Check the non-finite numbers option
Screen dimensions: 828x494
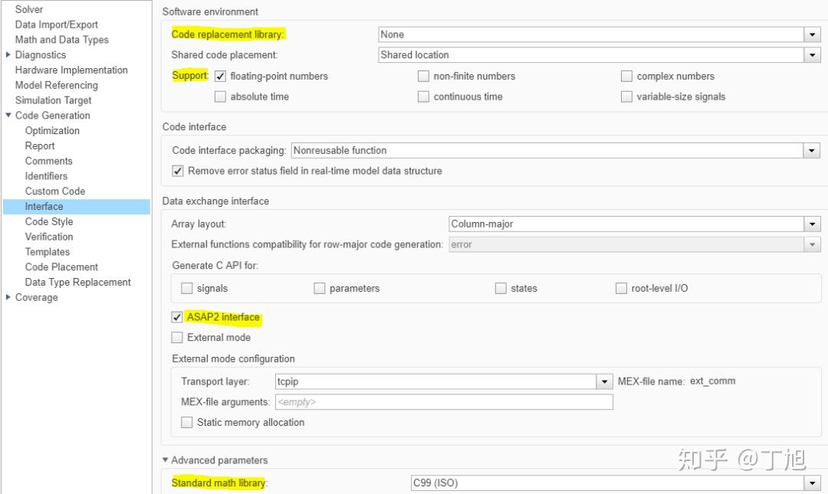coord(423,77)
